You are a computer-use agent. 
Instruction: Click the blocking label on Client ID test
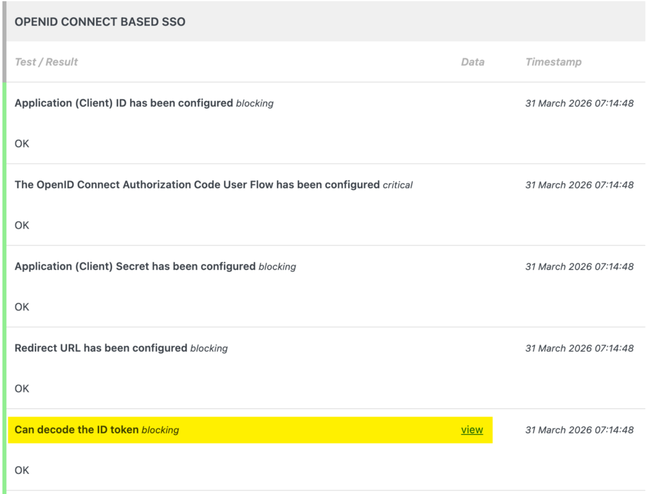tap(254, 103)
